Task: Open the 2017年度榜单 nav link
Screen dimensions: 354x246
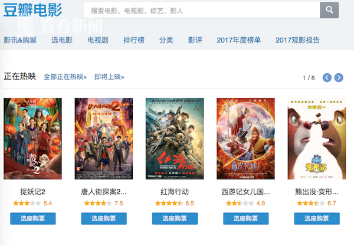Action: coord(238,40)
